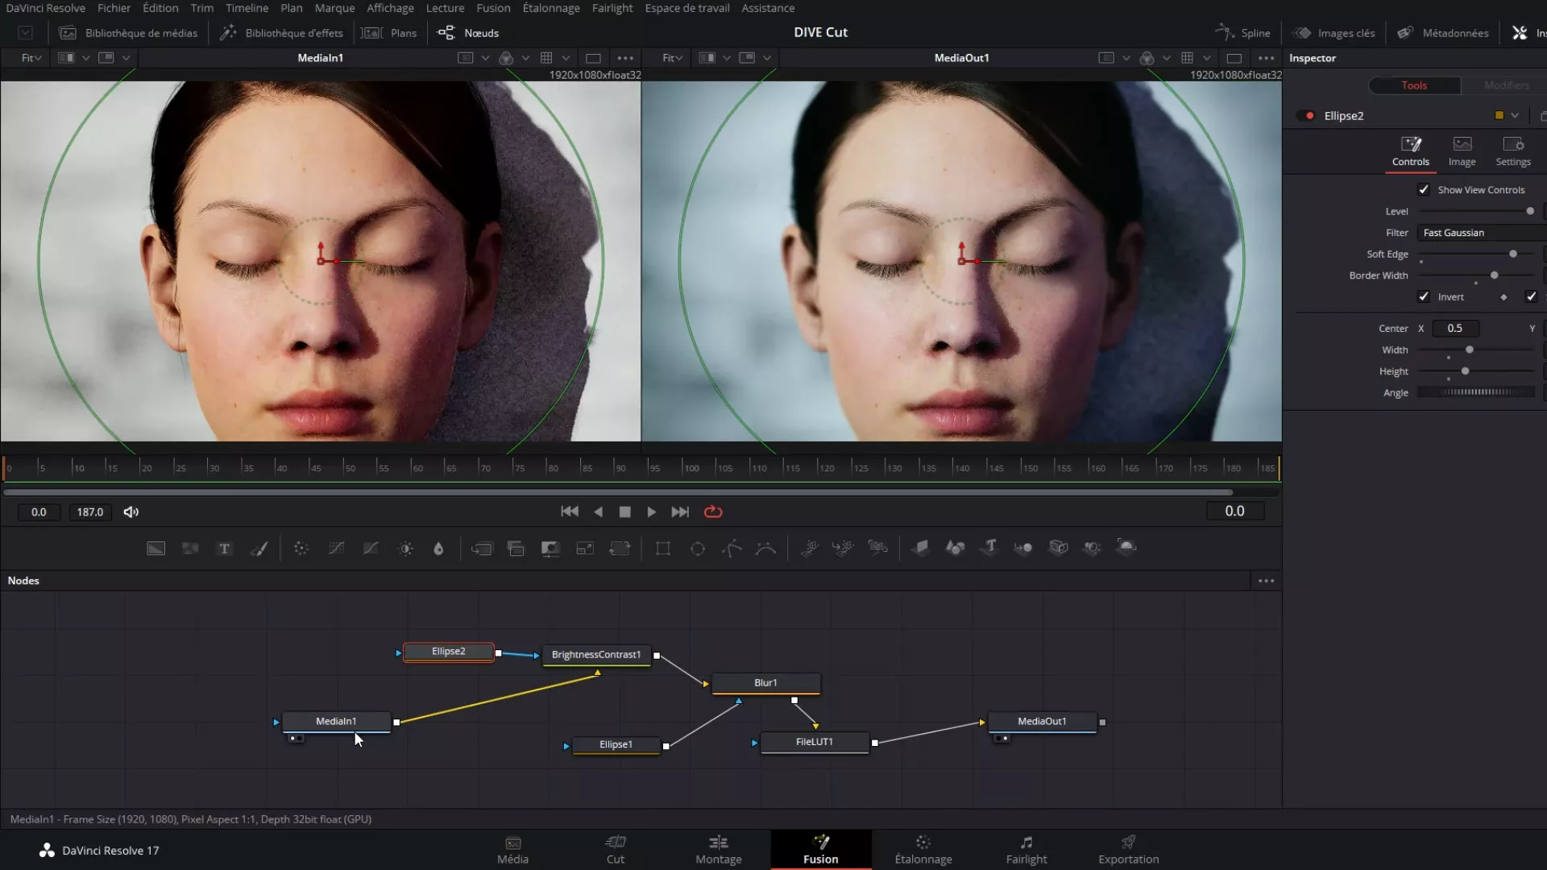The width and height of the screenshot is (1547, 870).
Task: Select the Paint brush tool
Action: (x=259, y=549)
